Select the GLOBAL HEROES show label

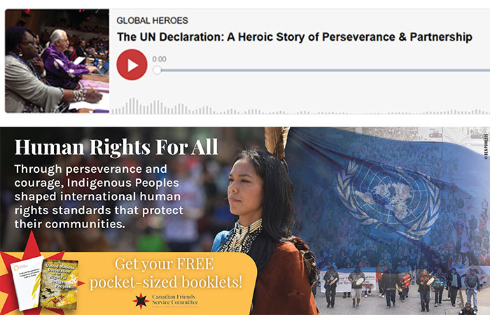pos(152,20)
